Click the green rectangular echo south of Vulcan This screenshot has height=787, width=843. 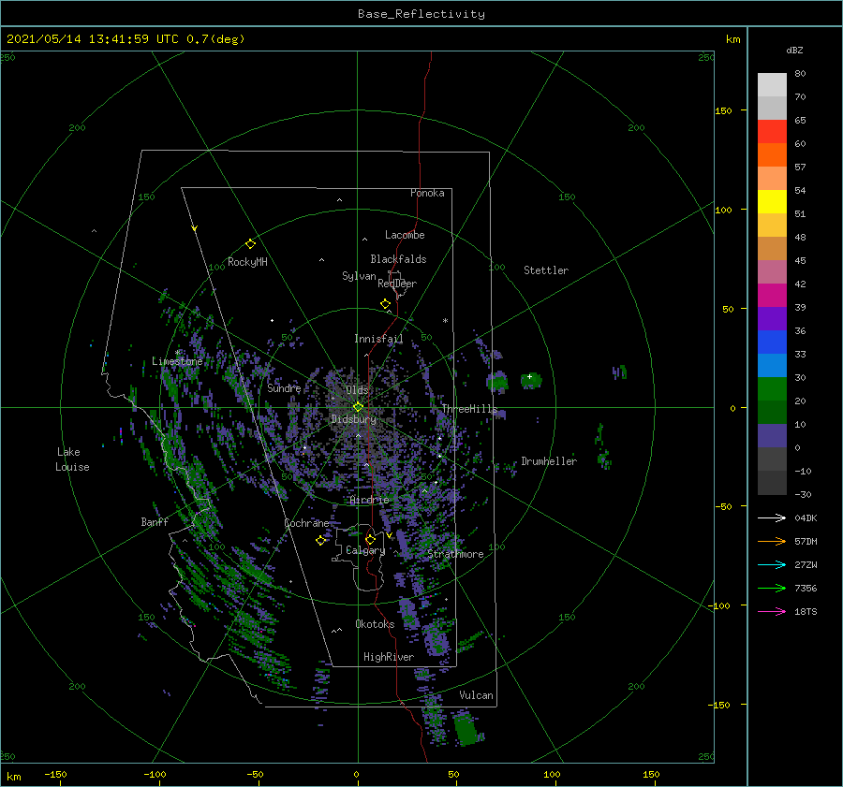[466, 730]
